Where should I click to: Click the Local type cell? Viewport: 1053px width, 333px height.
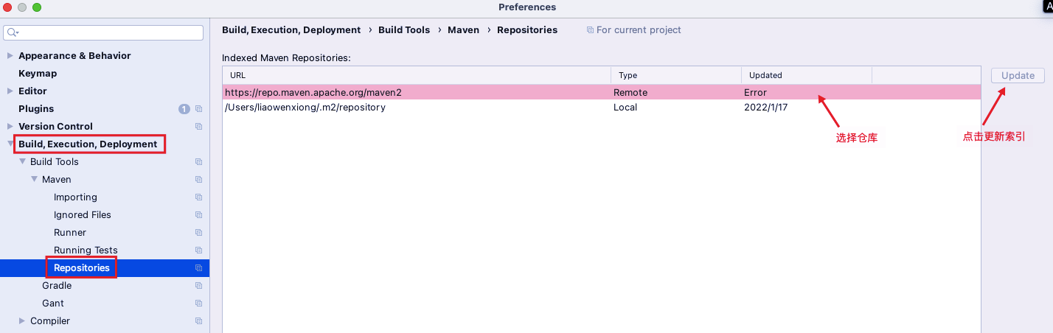click(625, 108)
